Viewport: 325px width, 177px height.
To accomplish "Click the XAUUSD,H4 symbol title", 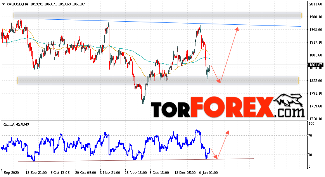I will [17, 4].
